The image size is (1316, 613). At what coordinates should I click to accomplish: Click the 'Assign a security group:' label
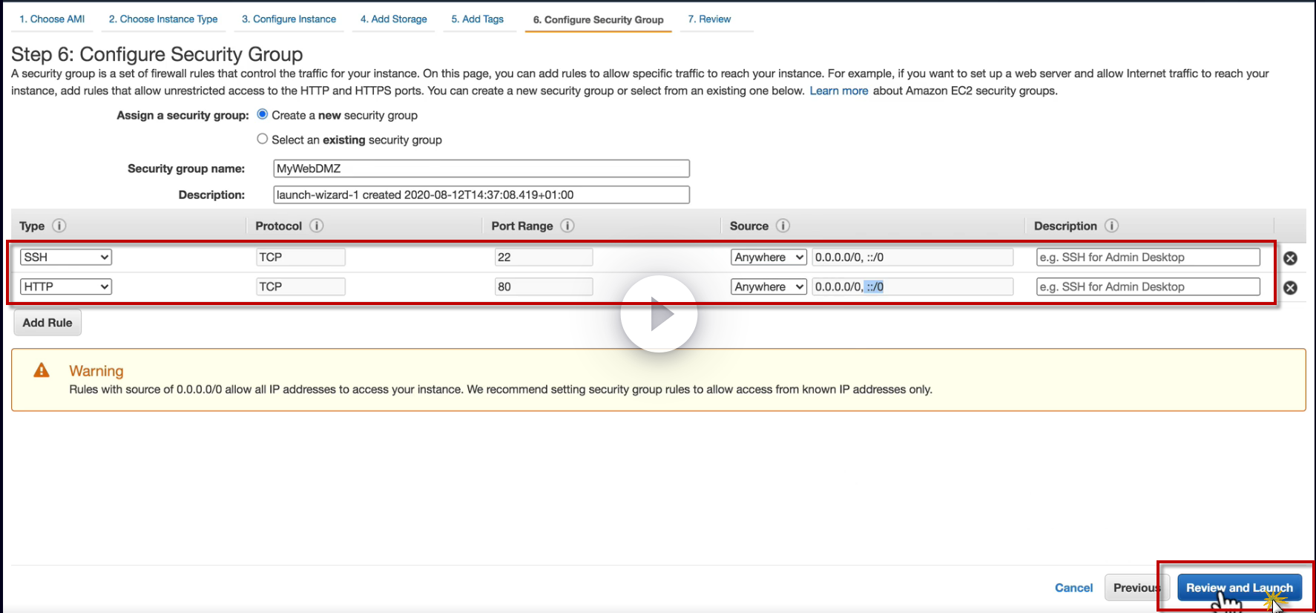point(182,115)
